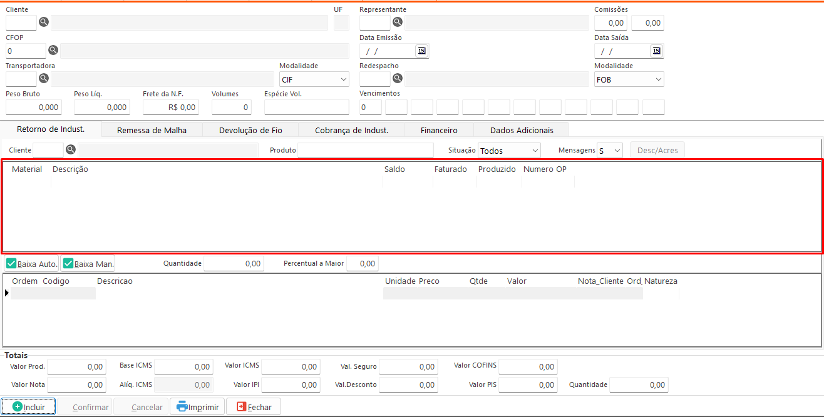Click the Transportadora search magnifier icon

[x=44, y=78]
